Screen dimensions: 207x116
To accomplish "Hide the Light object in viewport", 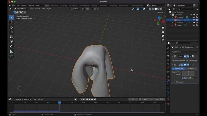I will coord(194,25).
